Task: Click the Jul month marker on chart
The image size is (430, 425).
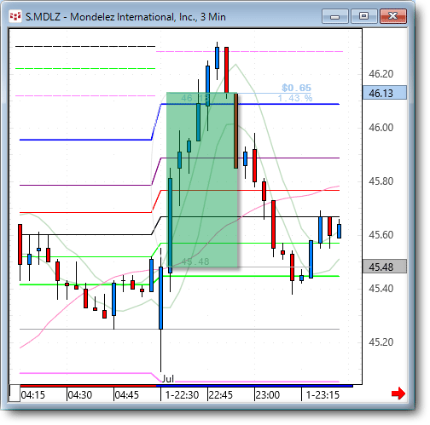Action: click(x=167, y=379)
